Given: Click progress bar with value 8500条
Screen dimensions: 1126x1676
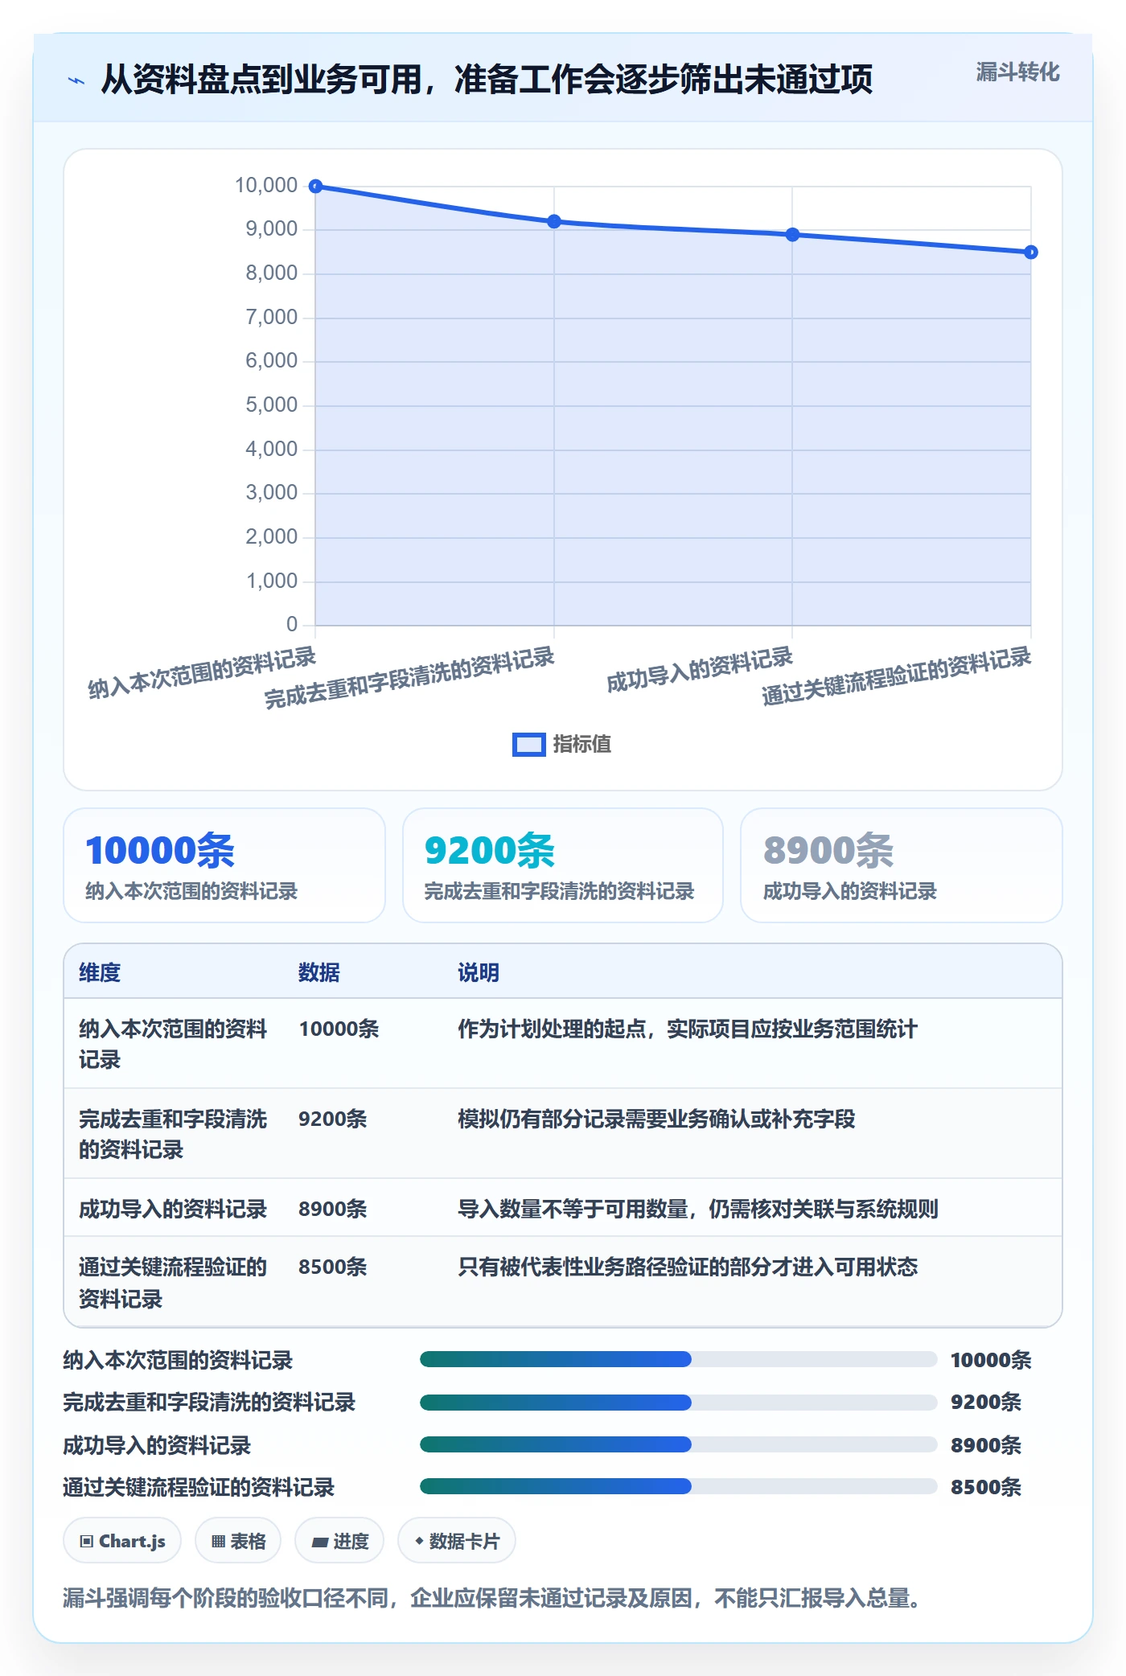Looking at the screenshot, I should tap(678, 1486).
